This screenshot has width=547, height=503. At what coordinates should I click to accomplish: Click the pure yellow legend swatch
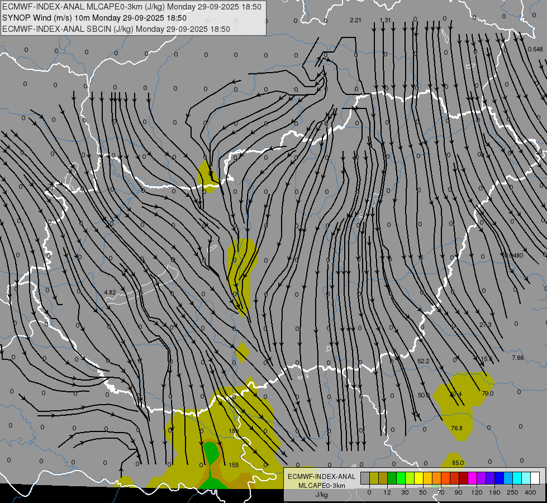(x=418, y=478)
